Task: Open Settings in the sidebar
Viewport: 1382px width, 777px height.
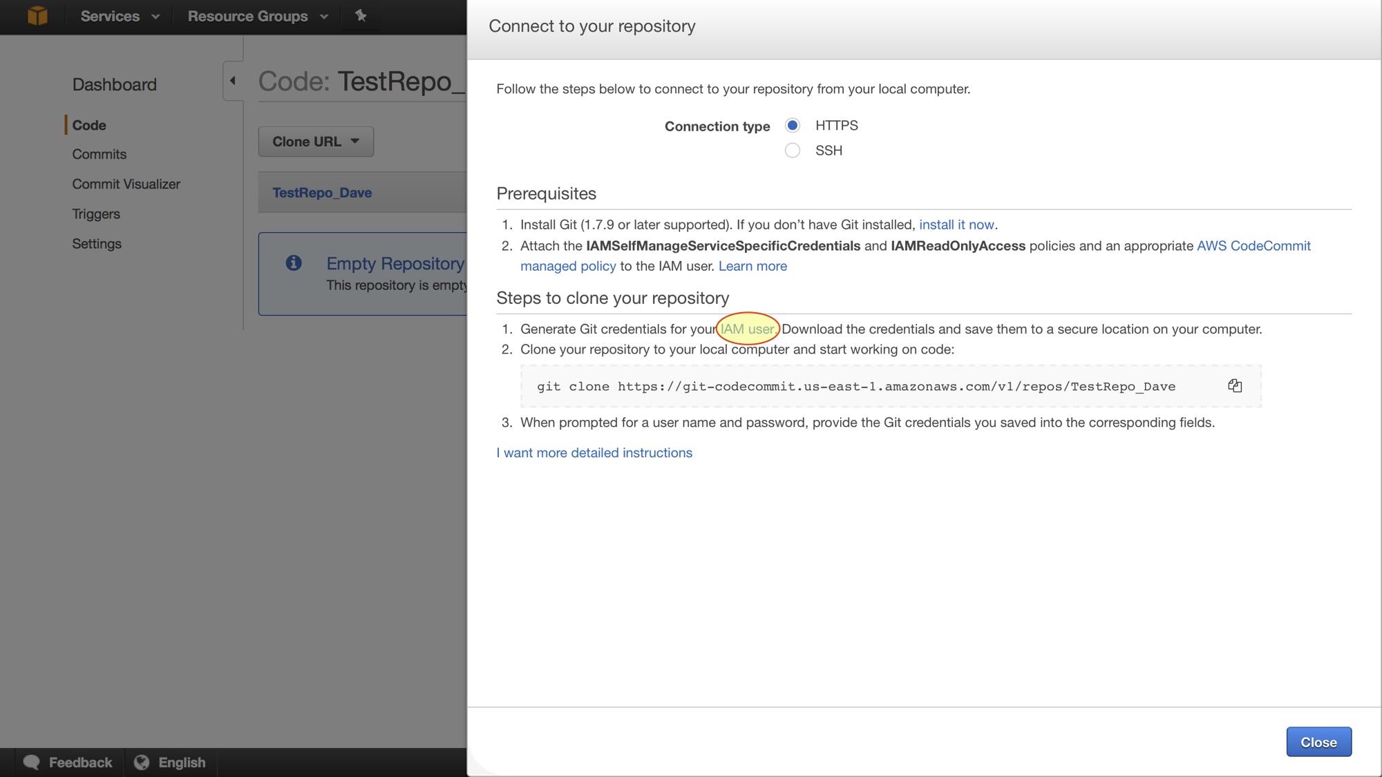Action: pos(97,244)
